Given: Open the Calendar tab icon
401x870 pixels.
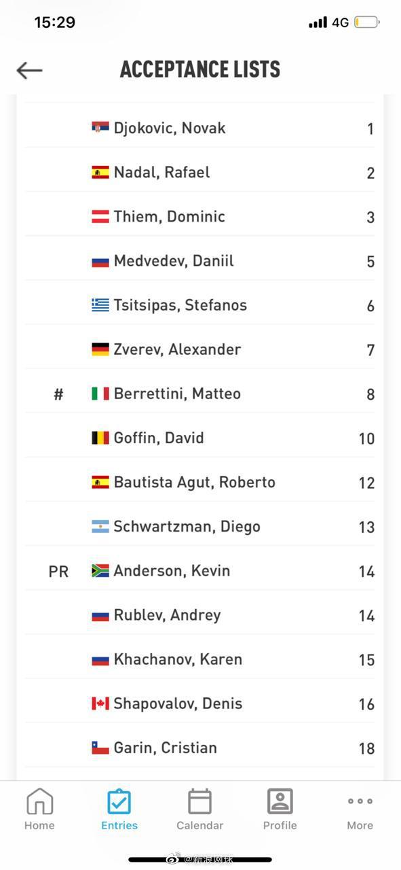Looking at the screenshot, I should 199,801.
